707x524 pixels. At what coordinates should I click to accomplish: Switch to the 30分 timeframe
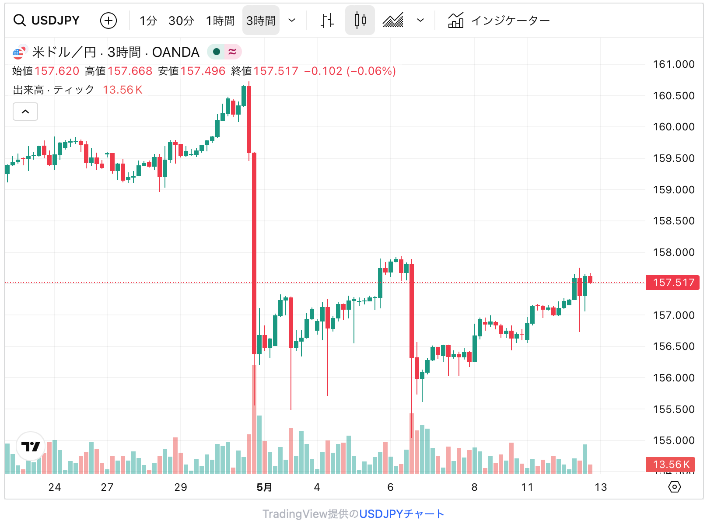coord(181,21)
